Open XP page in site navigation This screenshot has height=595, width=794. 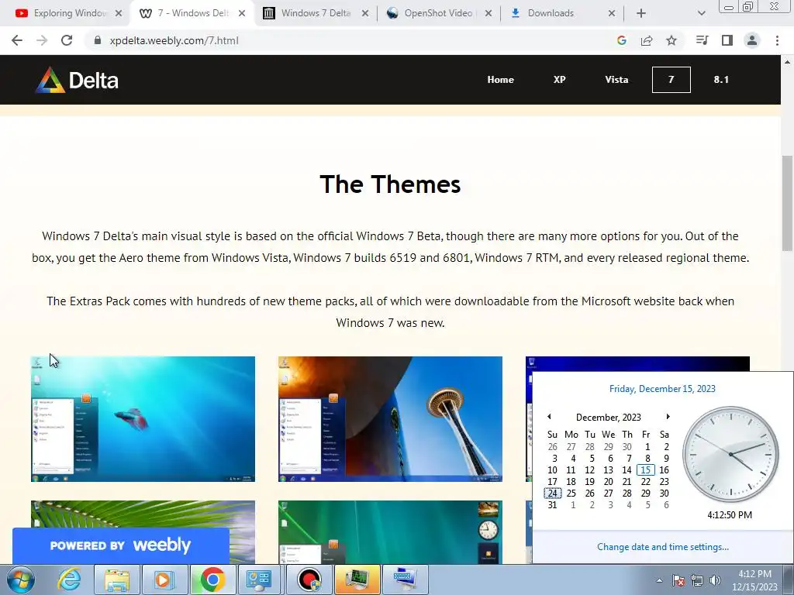(559, 80)
